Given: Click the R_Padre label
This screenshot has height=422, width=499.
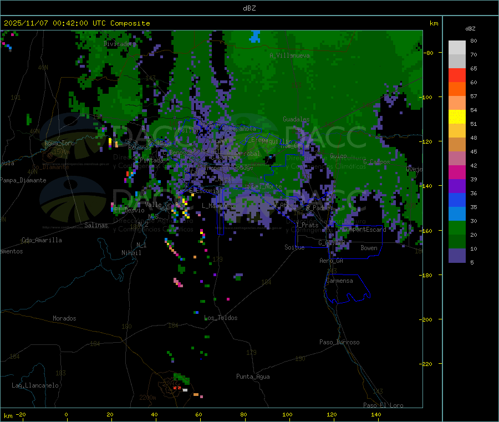Looking at the screenshot, I should (x=318, y=208).
